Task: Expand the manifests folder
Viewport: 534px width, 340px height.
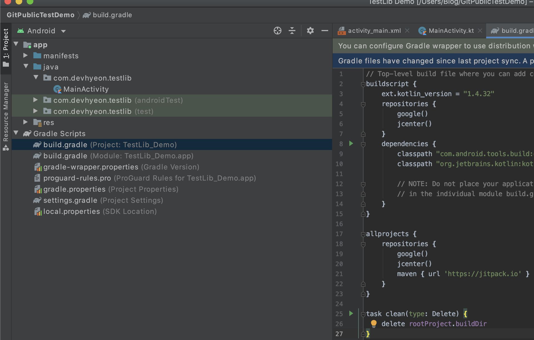Action: [25, 56]
